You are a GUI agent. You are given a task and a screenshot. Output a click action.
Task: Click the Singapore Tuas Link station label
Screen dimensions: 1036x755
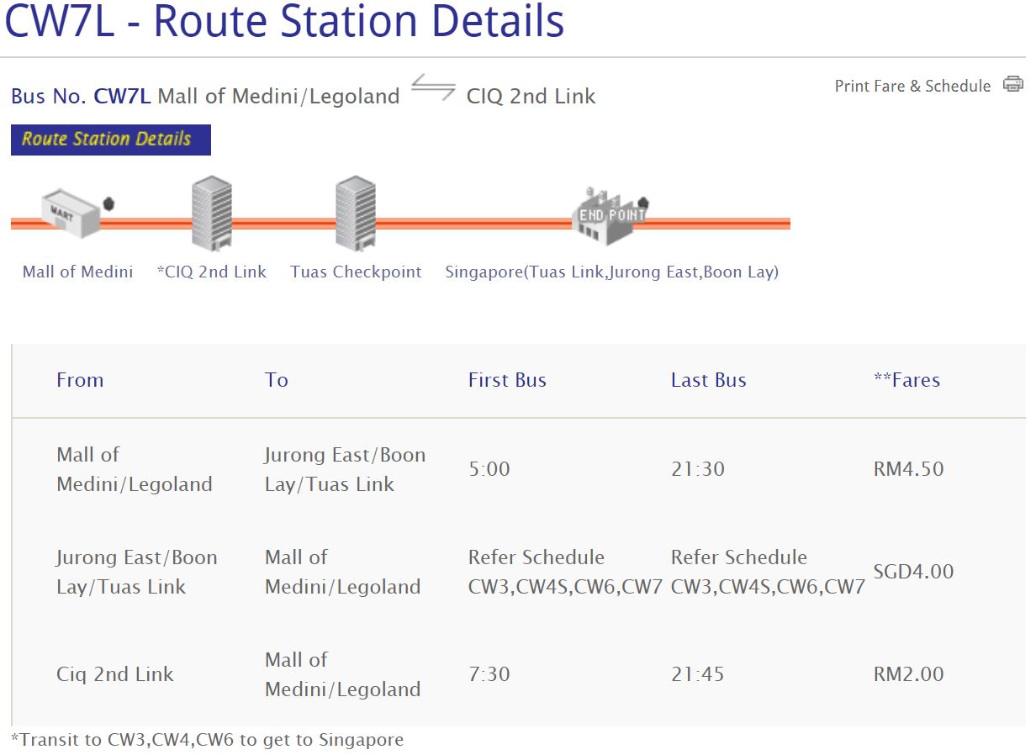click(611, 272)
